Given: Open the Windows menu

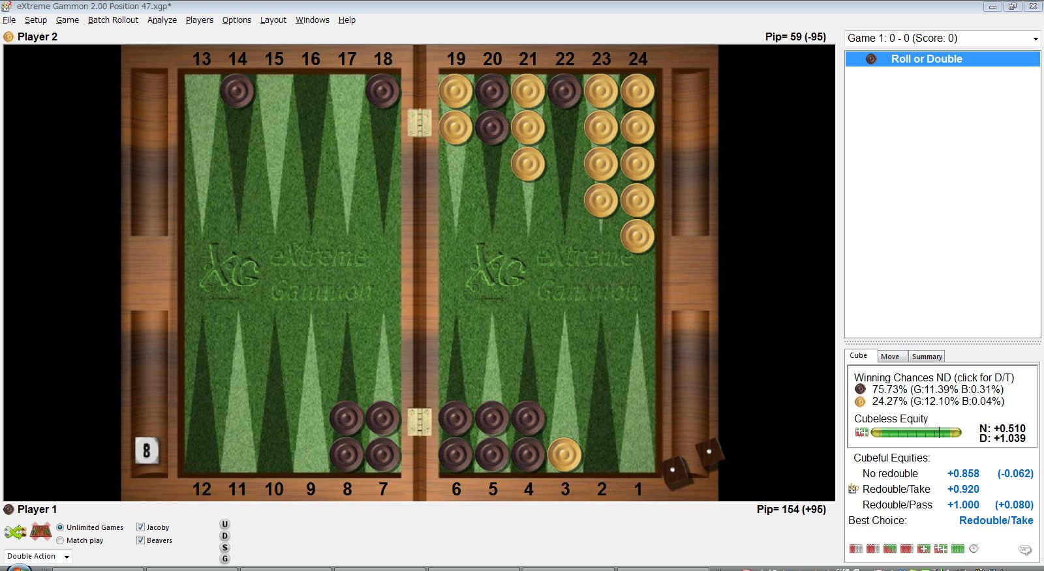Looking at the screenshot, I should click(312, 20).
